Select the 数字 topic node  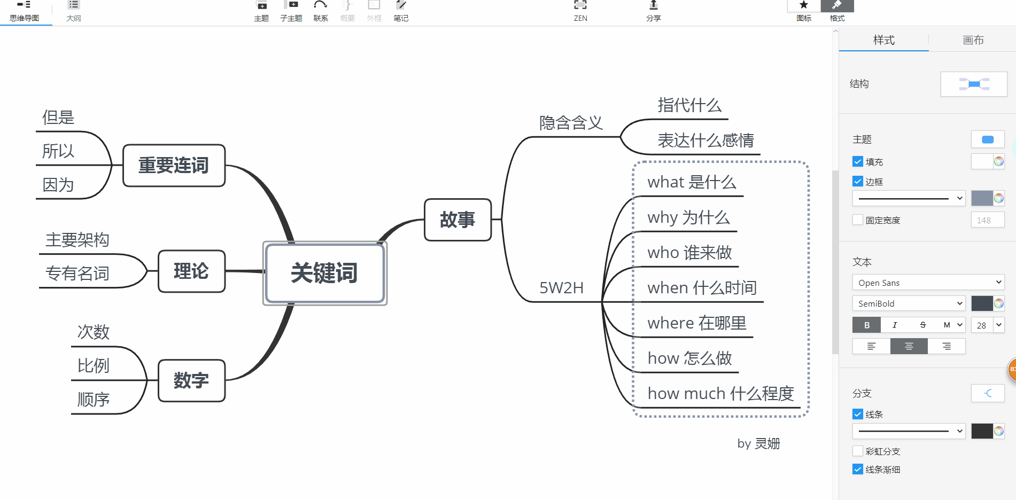[191, 380]
